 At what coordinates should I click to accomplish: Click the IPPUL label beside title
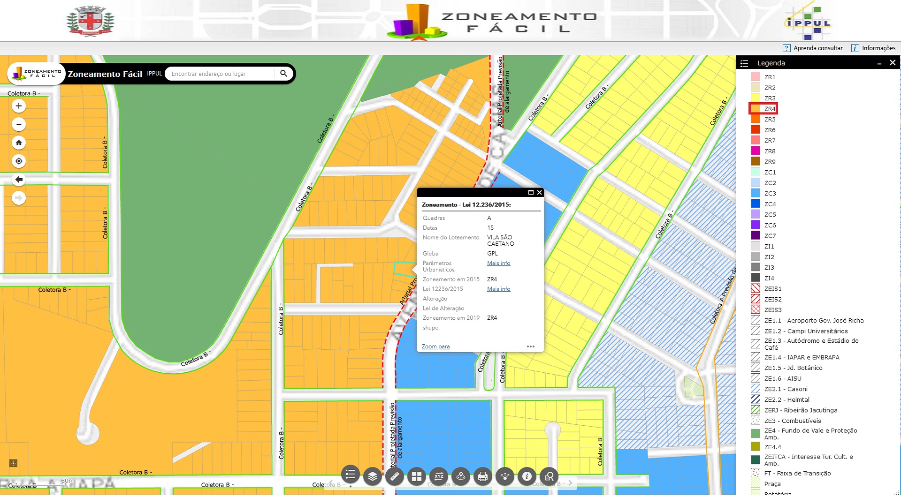click(154, 74)
